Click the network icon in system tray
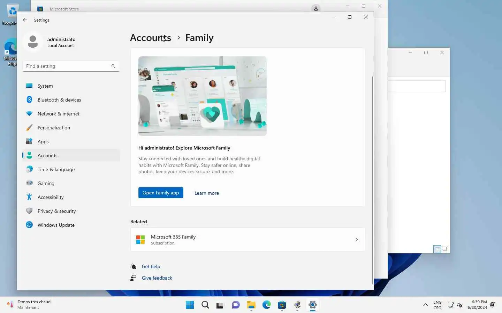Screen dimensions: 502x313 [x=450, y=305]
